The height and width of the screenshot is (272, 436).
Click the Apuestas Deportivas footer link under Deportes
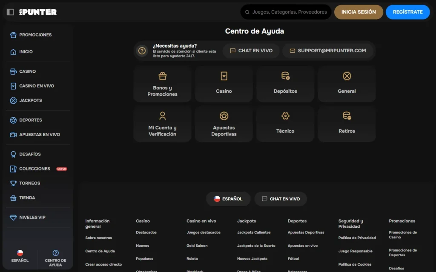pyautogui.click(x=306, y=232)
